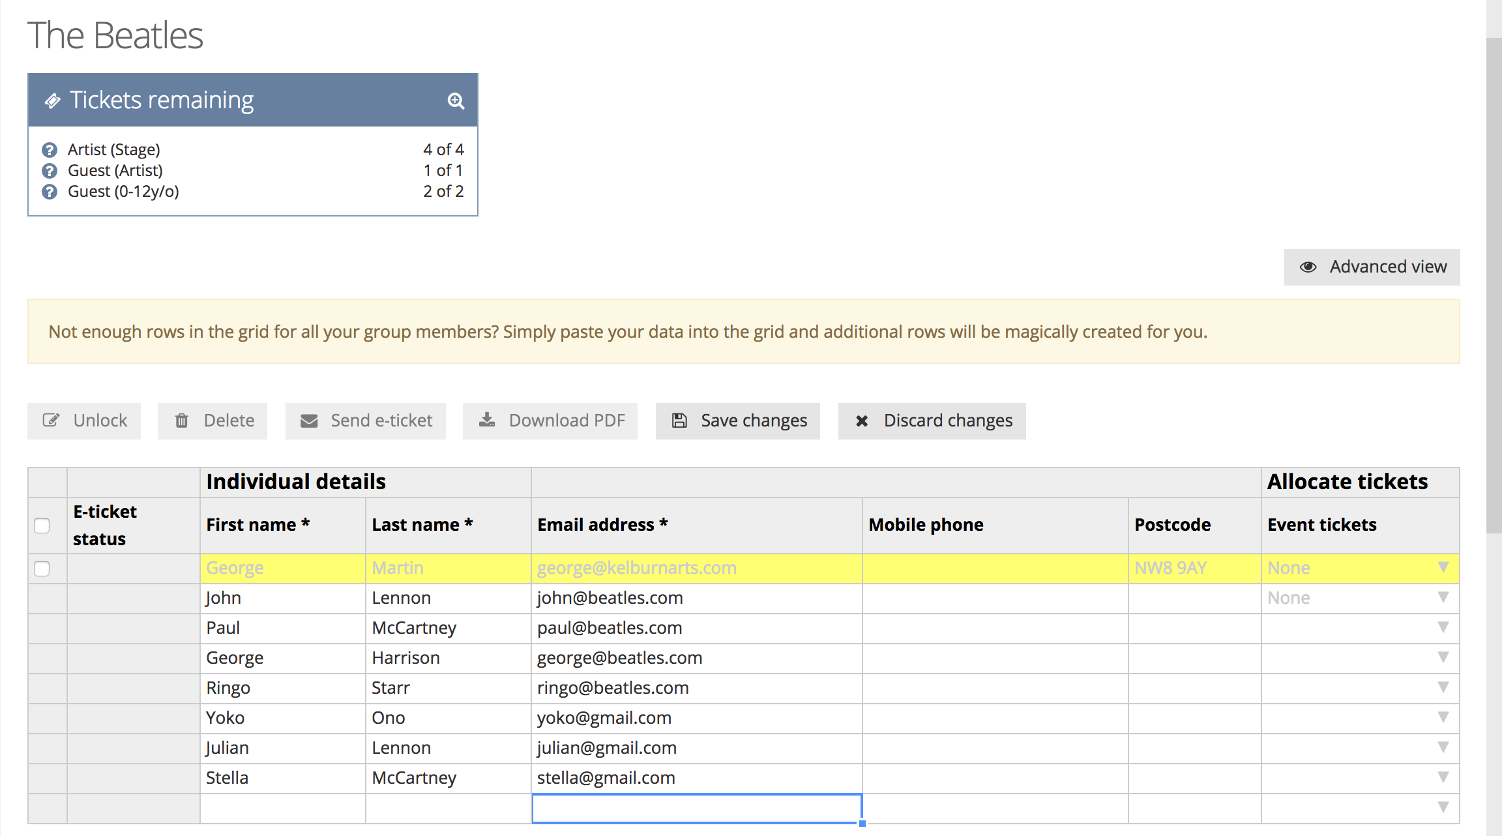Click the Mobile phone column header
1502x836 pixels.
coord(995,526)
